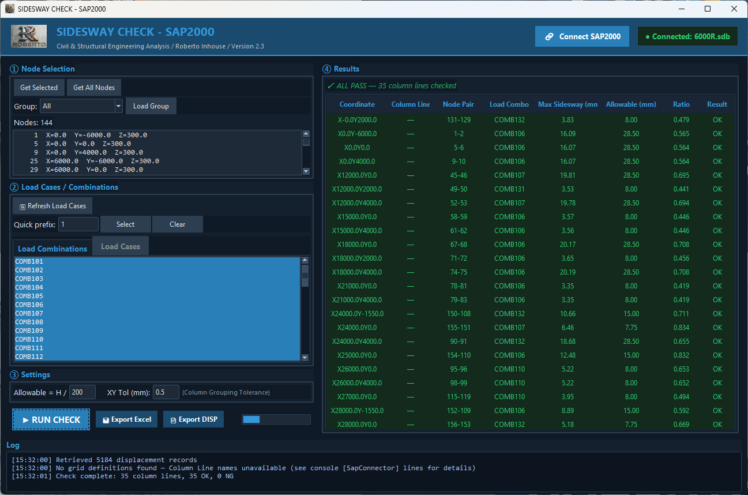Click the Select prefix button
Image resolution: width=748 pixels, height=495 pixels.
125,224
